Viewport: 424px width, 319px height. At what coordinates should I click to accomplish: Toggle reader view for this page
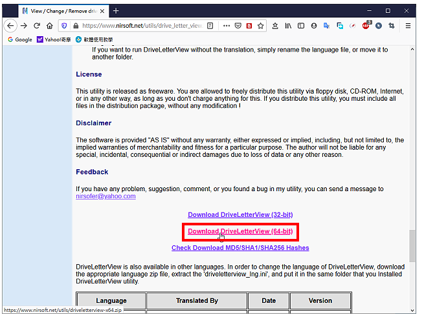tap(210, 26)
